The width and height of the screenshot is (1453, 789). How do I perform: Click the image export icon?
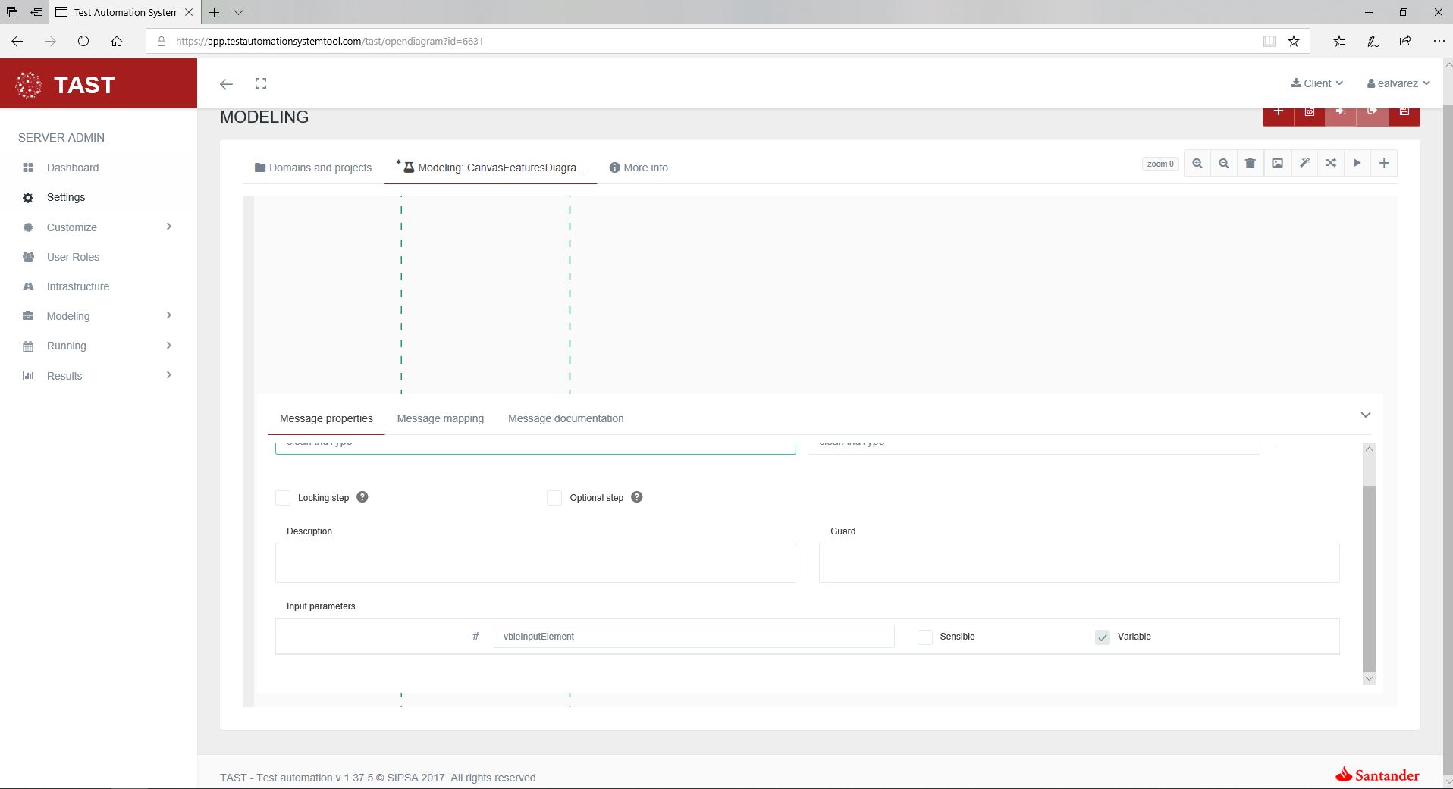pyautogui.click(x=1277, y=164)
